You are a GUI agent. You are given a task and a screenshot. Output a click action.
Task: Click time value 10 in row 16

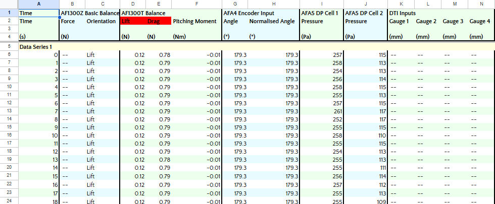(x=39, y=135)
